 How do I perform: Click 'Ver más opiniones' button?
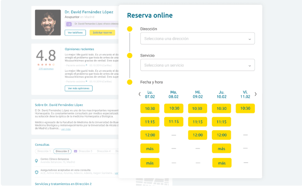coord(78,89)
